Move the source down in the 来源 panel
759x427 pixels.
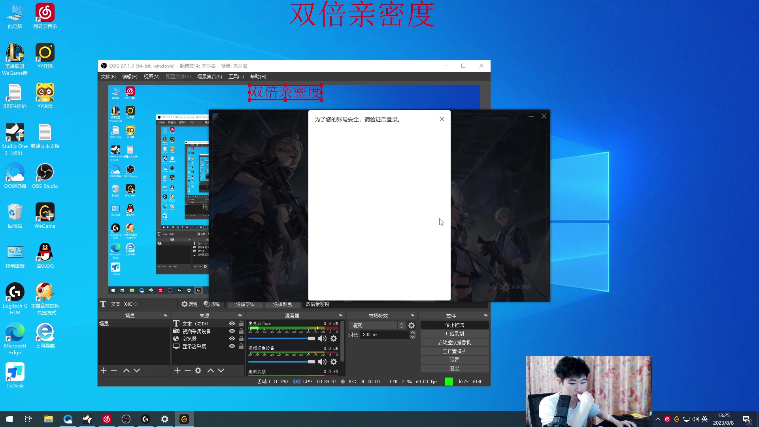click(x=221, y=370)
